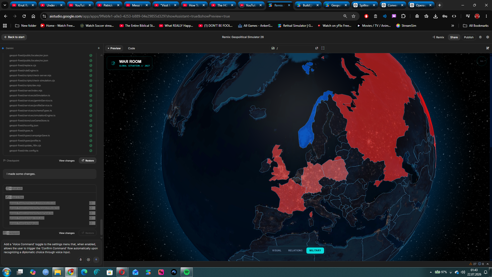Open Microsoft Edge from the taskbar
The width and height of the screenshot is (492, 277).
pos(84,272)
